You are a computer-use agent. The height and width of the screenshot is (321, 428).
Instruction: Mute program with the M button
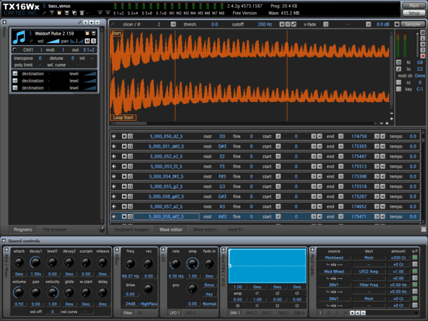87,41
